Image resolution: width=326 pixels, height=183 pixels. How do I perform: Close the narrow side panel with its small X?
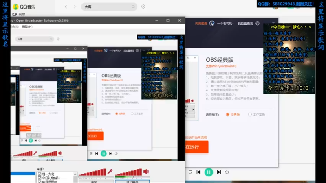click(x=195, y=57)
